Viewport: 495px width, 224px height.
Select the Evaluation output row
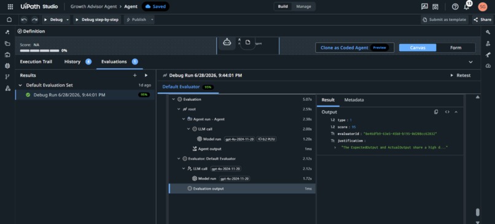pos(242,188)
